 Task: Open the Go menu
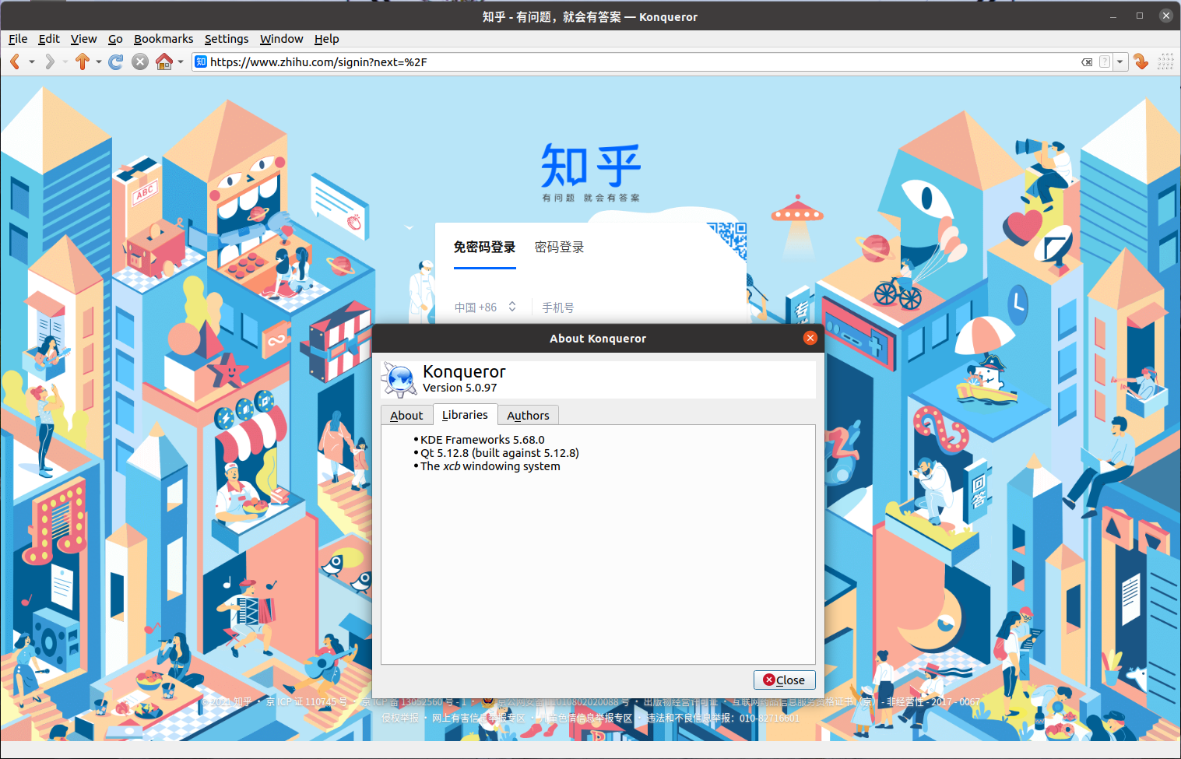pos(115,39)
